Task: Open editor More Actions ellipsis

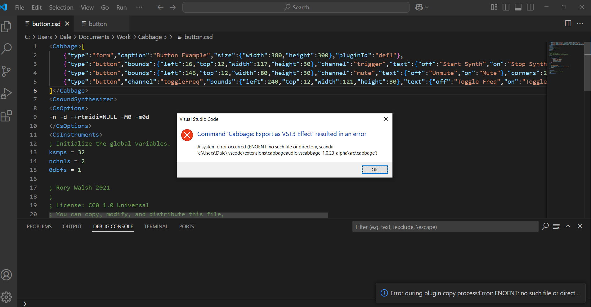Action: 580,24
